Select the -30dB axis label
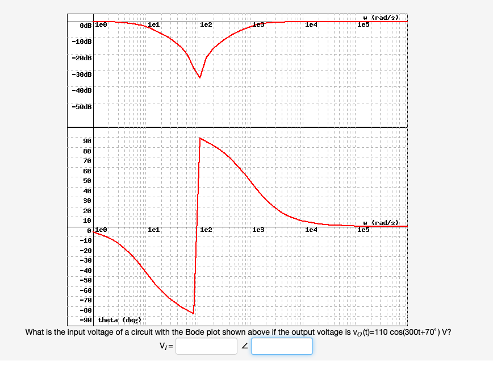 82,73
